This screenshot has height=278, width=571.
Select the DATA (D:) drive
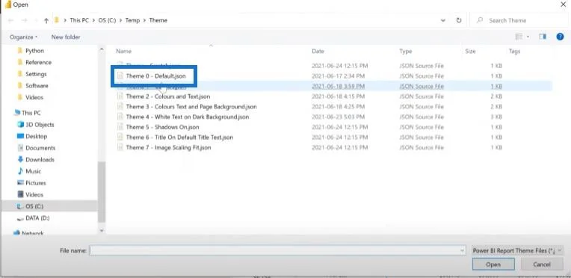37,218
